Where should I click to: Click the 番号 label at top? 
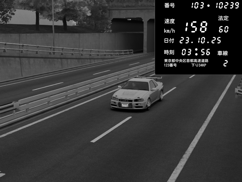[169, 5]
